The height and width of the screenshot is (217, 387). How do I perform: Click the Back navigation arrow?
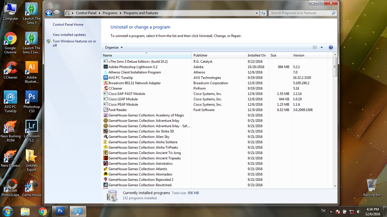pos(49,13)
